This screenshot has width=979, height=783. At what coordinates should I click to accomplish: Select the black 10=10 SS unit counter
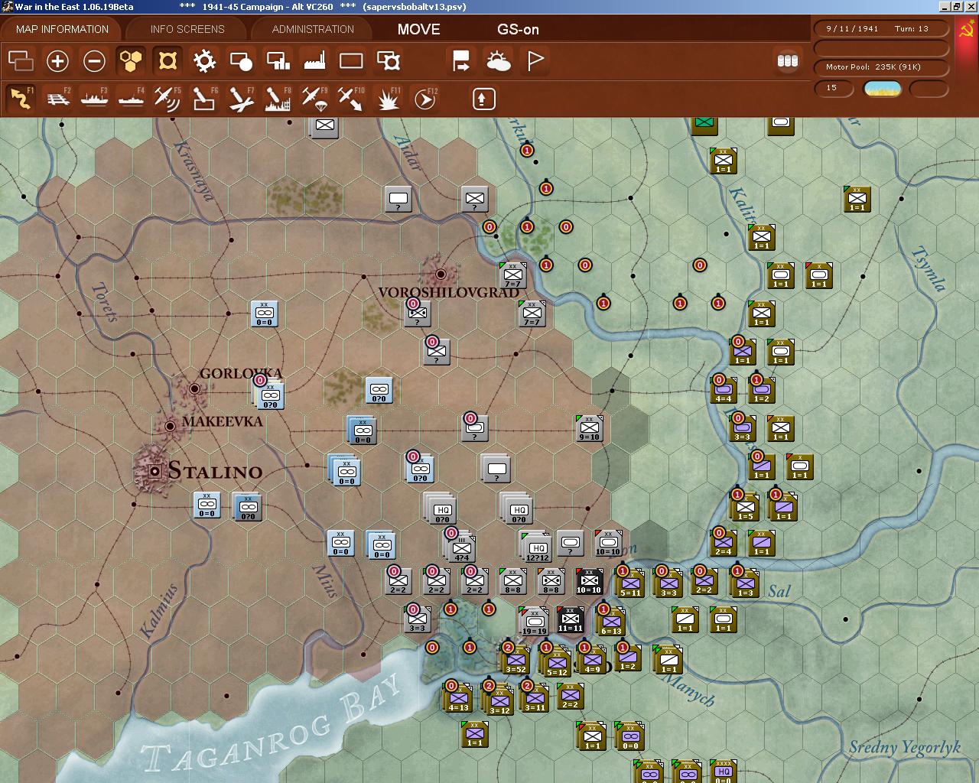[x=589, y=582]
